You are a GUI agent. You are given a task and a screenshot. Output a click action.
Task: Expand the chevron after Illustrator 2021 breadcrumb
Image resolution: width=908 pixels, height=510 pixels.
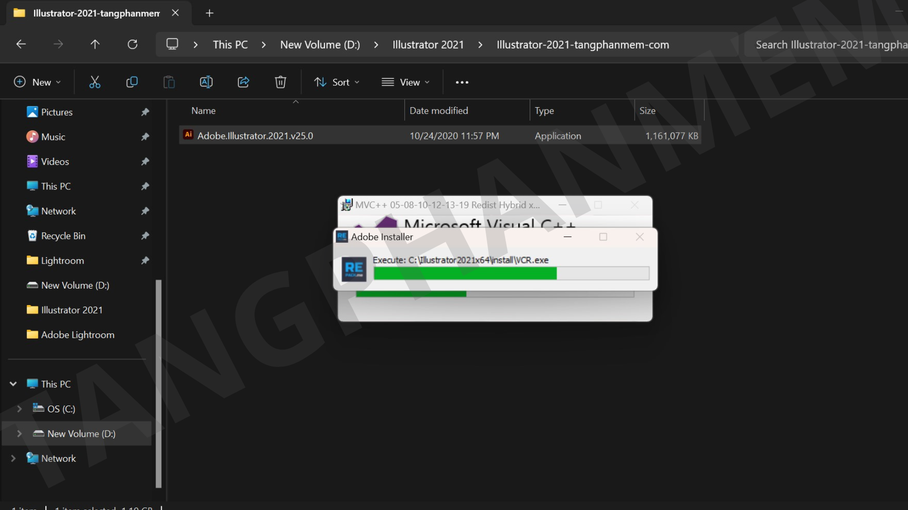click(x=480, y=45)
